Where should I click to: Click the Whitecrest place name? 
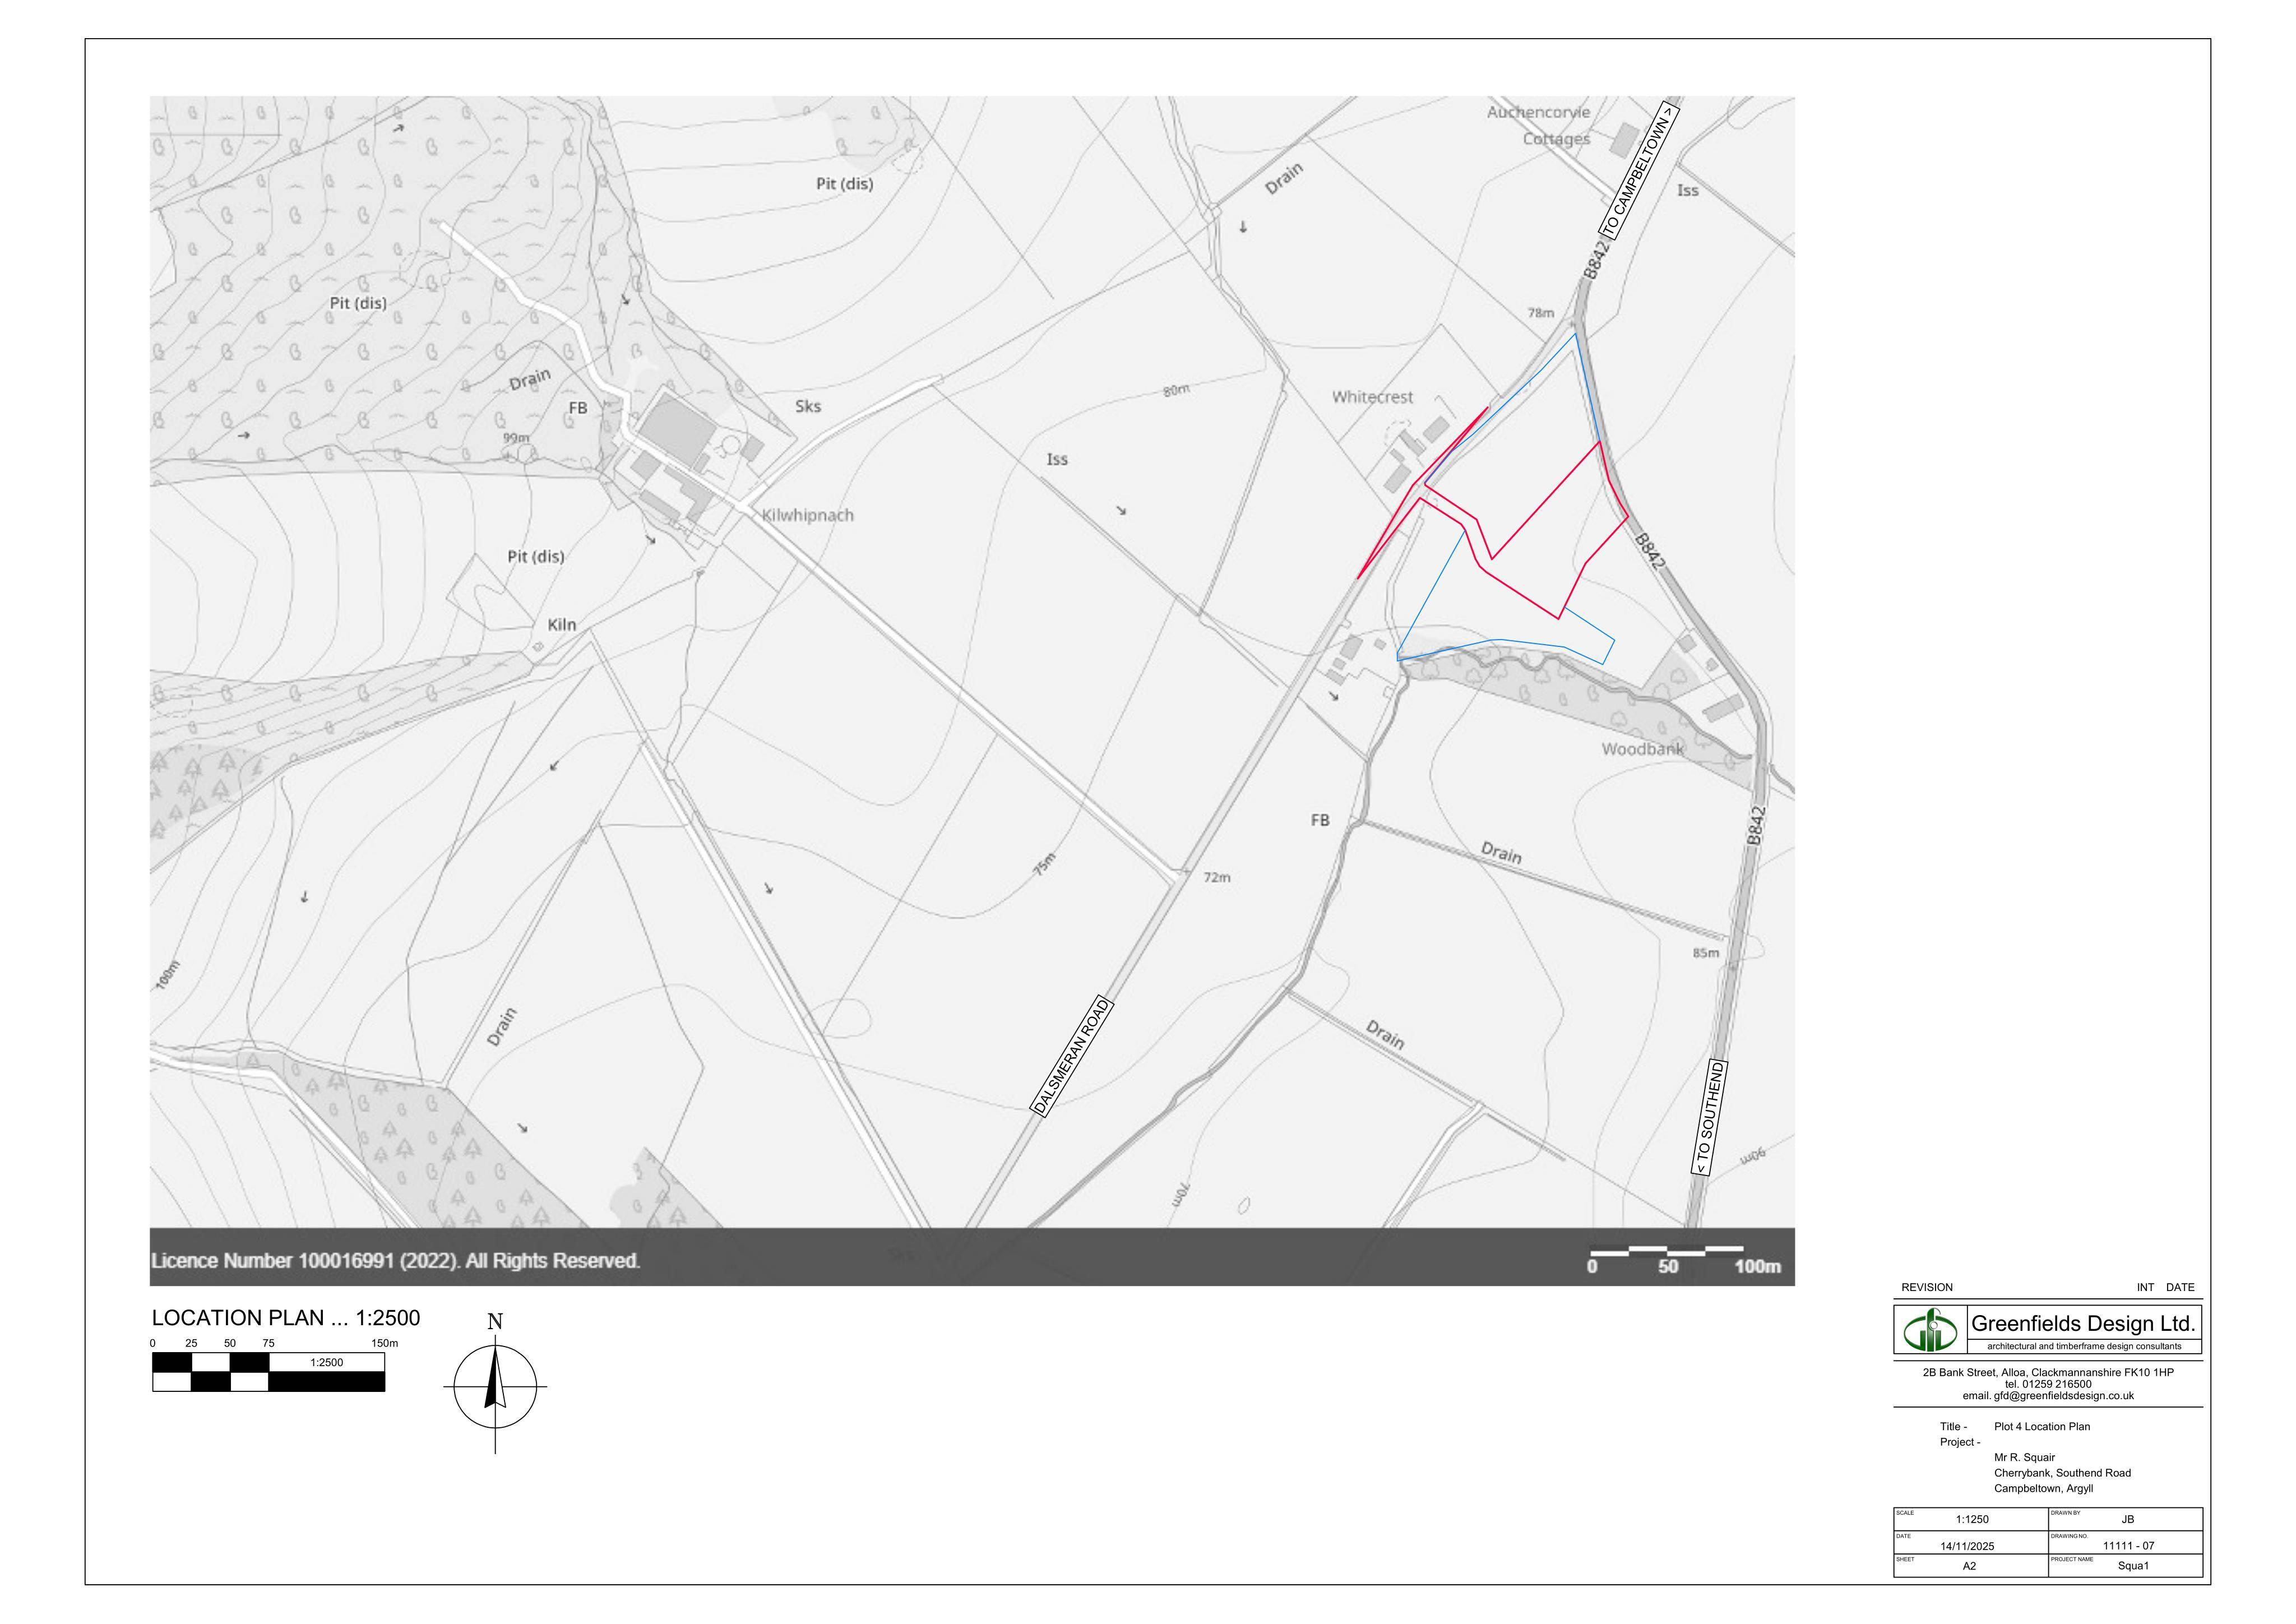point(1372,397)
